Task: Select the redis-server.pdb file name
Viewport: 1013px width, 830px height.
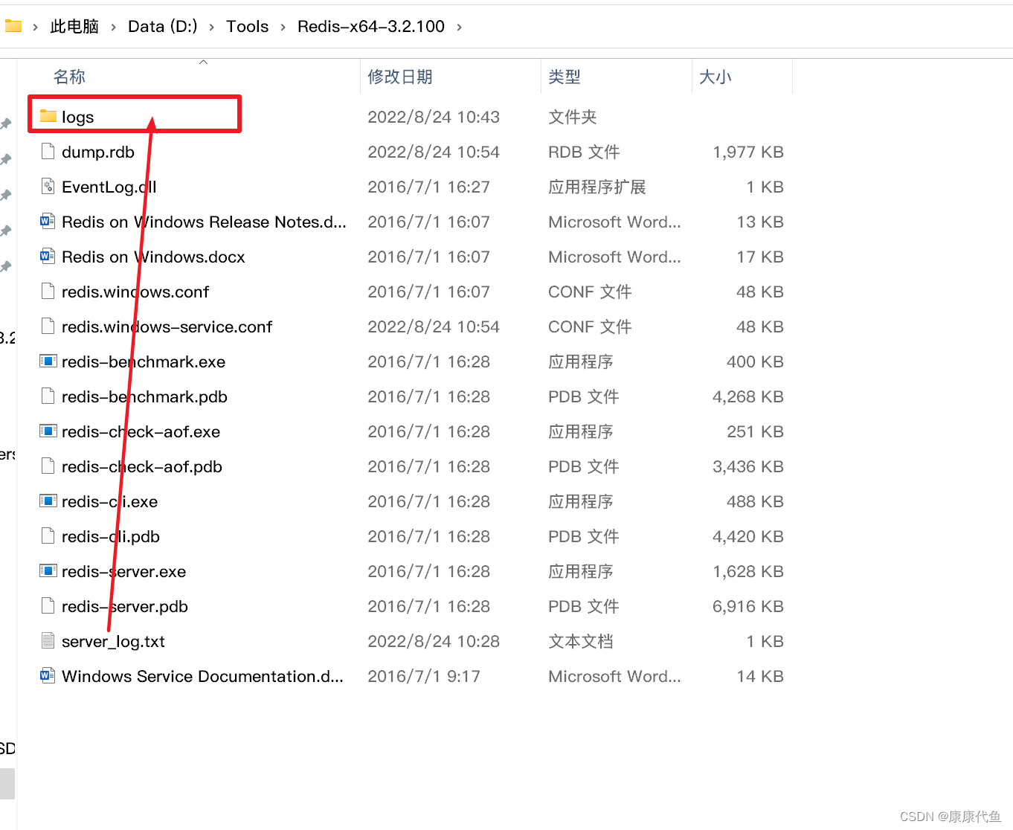Action: tap(125, 606)
